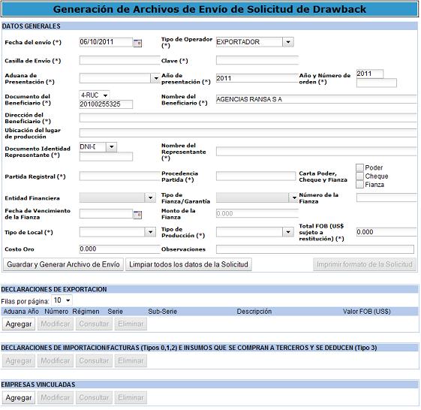Click the Observaciones field
The height and width of the screenshot is (410, 421).
(x=315, y=249)
